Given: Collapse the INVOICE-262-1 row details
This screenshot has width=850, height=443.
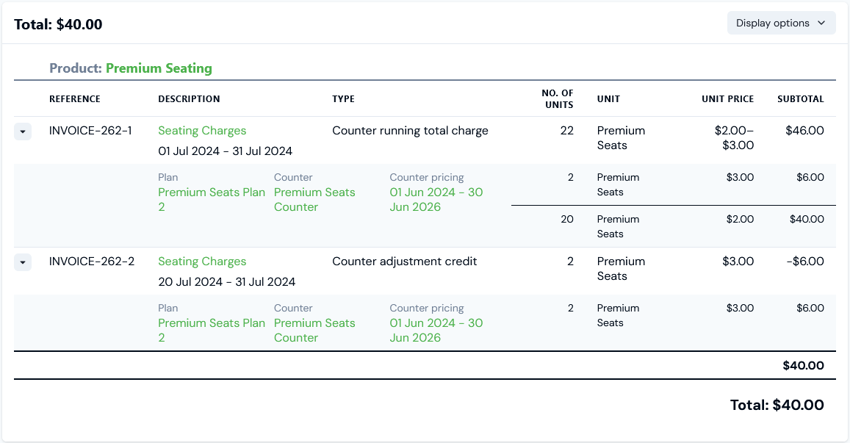Looking at the screenshot, I should [23, 132].
